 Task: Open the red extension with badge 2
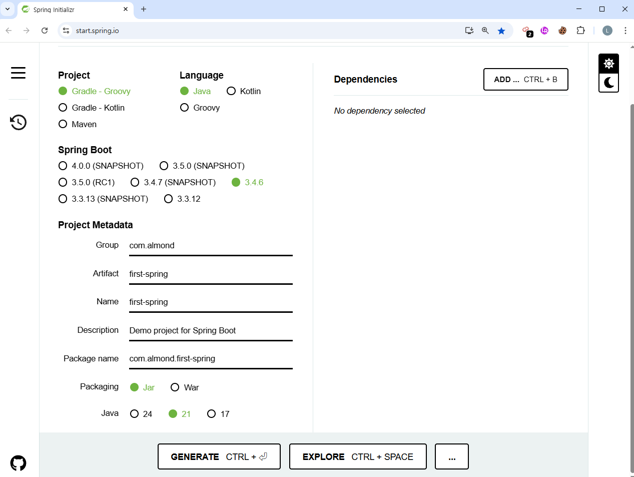[x=527, y=31]
